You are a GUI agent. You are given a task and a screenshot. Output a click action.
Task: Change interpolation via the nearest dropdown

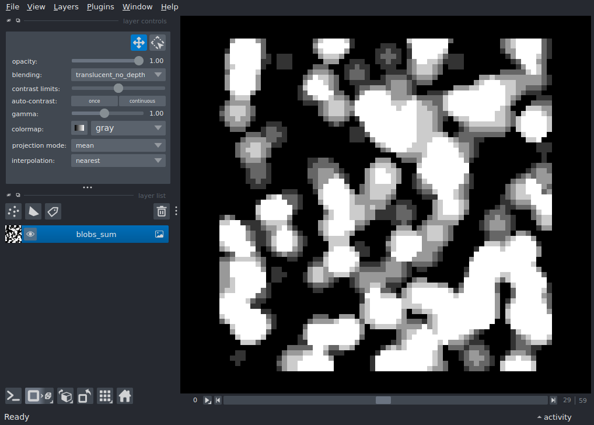118,161
